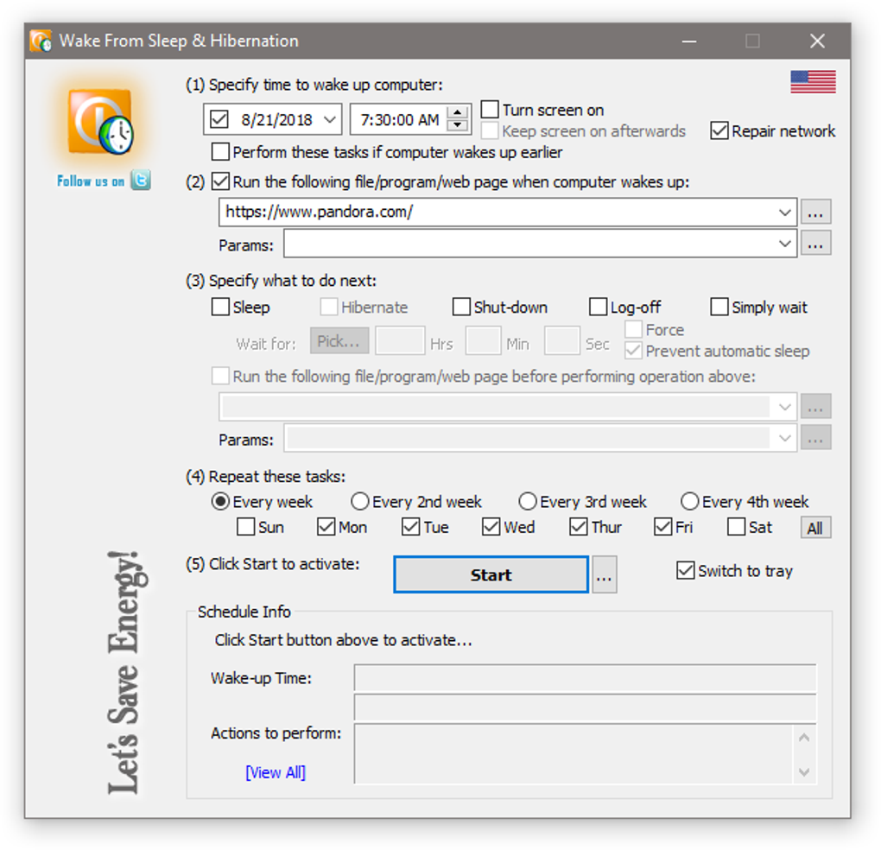Image resolution: width=881 pixels, height=850 pixels.
Task: Open the wake-up date dropdown
Action: pyautogui.click(x=330, y=119)
